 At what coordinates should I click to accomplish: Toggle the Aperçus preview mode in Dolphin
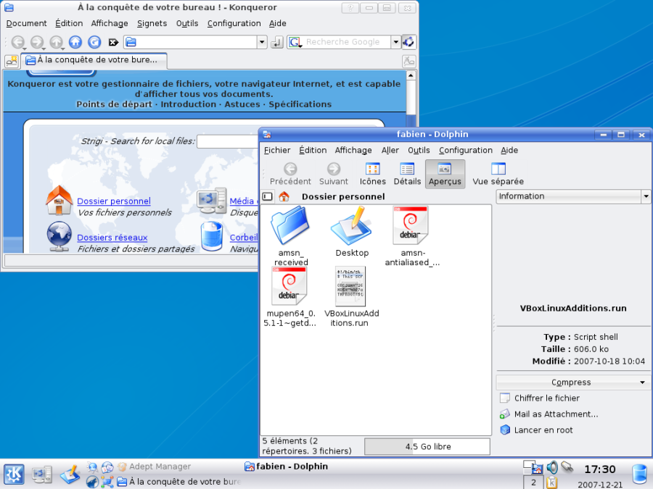pos(445,174)
